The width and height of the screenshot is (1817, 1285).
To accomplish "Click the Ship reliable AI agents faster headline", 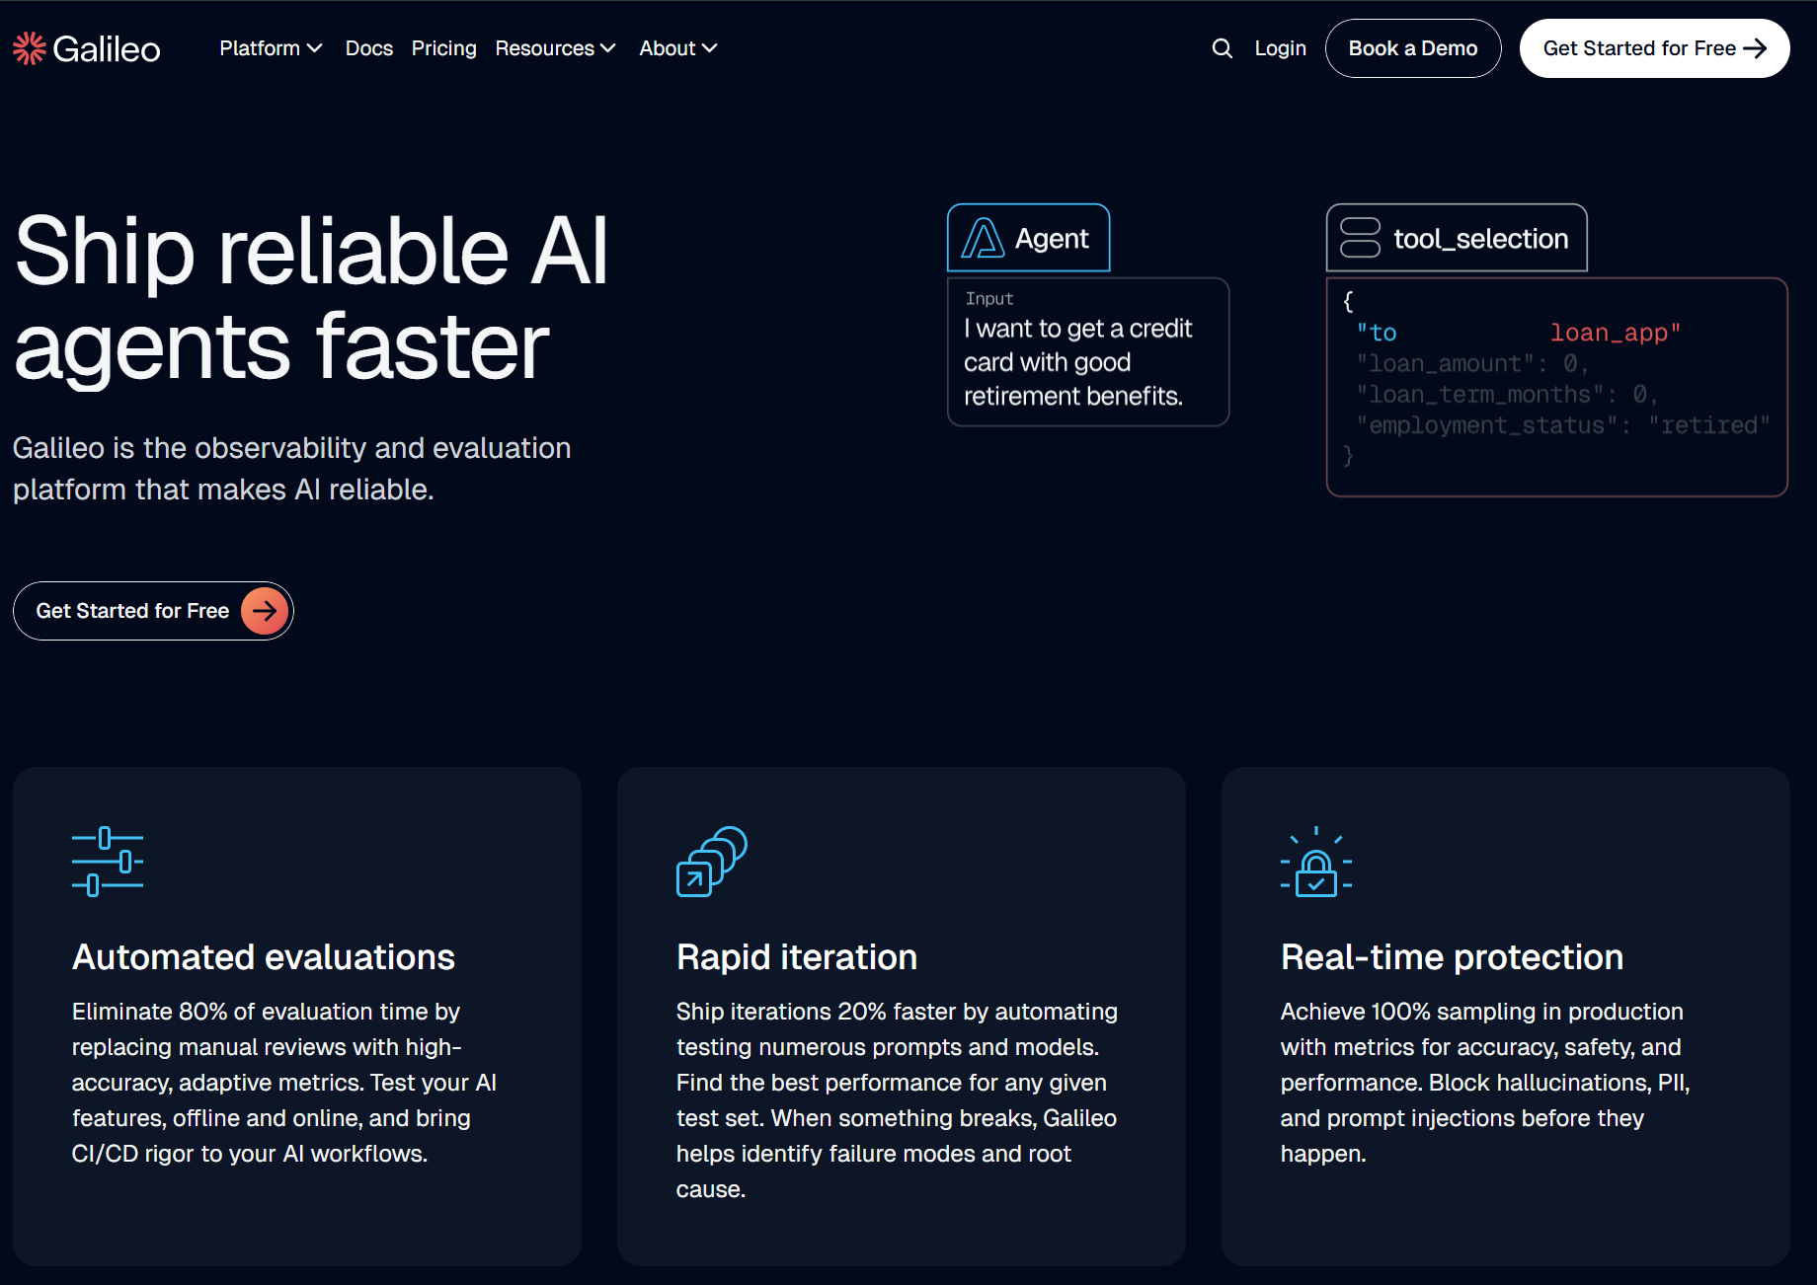I will (312, 298).
